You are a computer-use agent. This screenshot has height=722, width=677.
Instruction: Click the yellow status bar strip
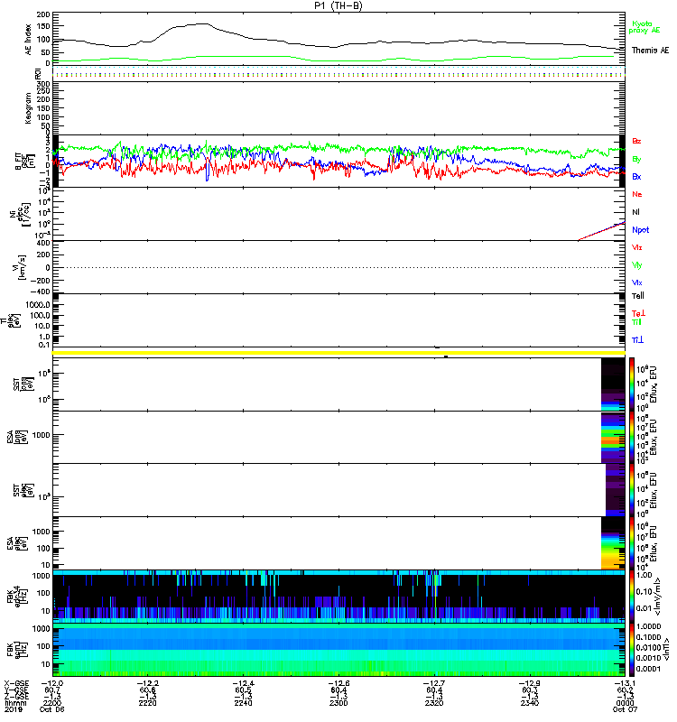(338, 352)
